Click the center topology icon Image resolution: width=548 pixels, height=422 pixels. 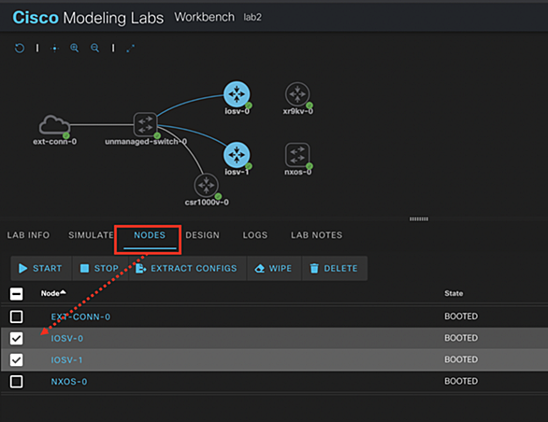tap(54, 49)
